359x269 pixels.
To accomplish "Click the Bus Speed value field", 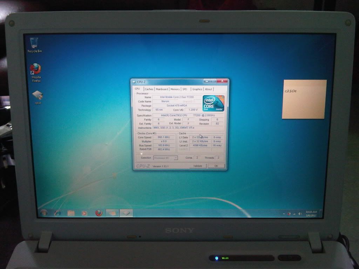I will click(164, 145).
